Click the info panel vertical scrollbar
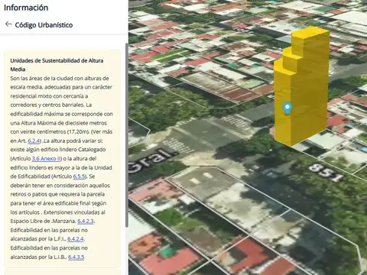This screenshot has height=275, width=367. coord(127,135)
